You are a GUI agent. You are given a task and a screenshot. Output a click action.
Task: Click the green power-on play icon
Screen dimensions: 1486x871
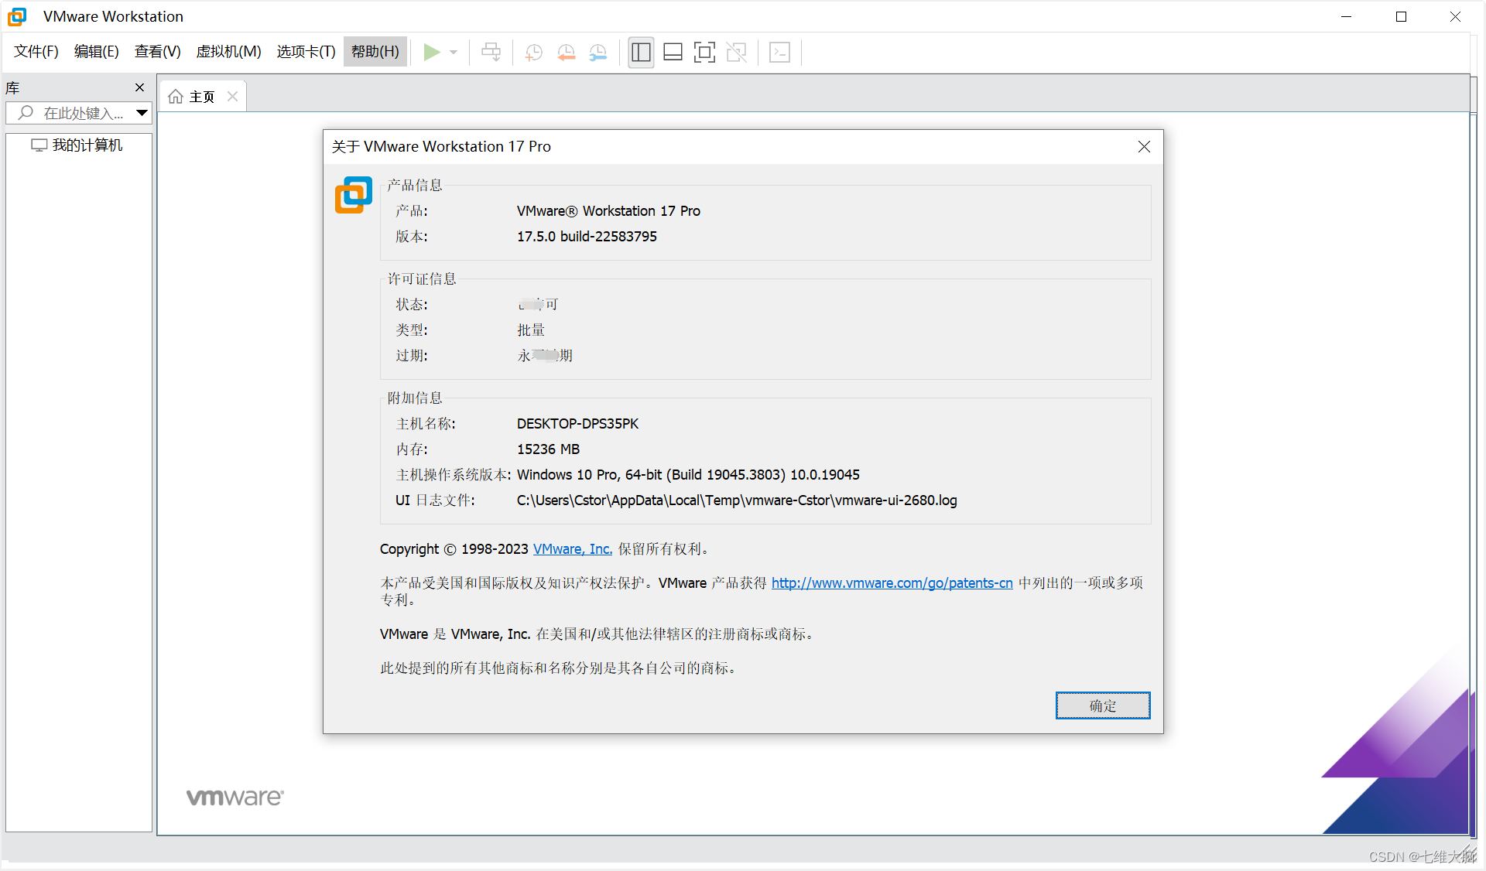pyautogui.click(x=432, y=52)
